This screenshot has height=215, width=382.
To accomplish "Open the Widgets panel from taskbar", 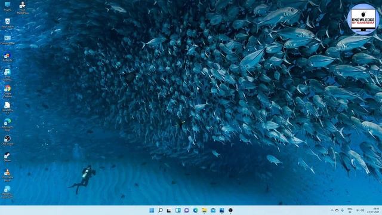I will pos(178,210).
